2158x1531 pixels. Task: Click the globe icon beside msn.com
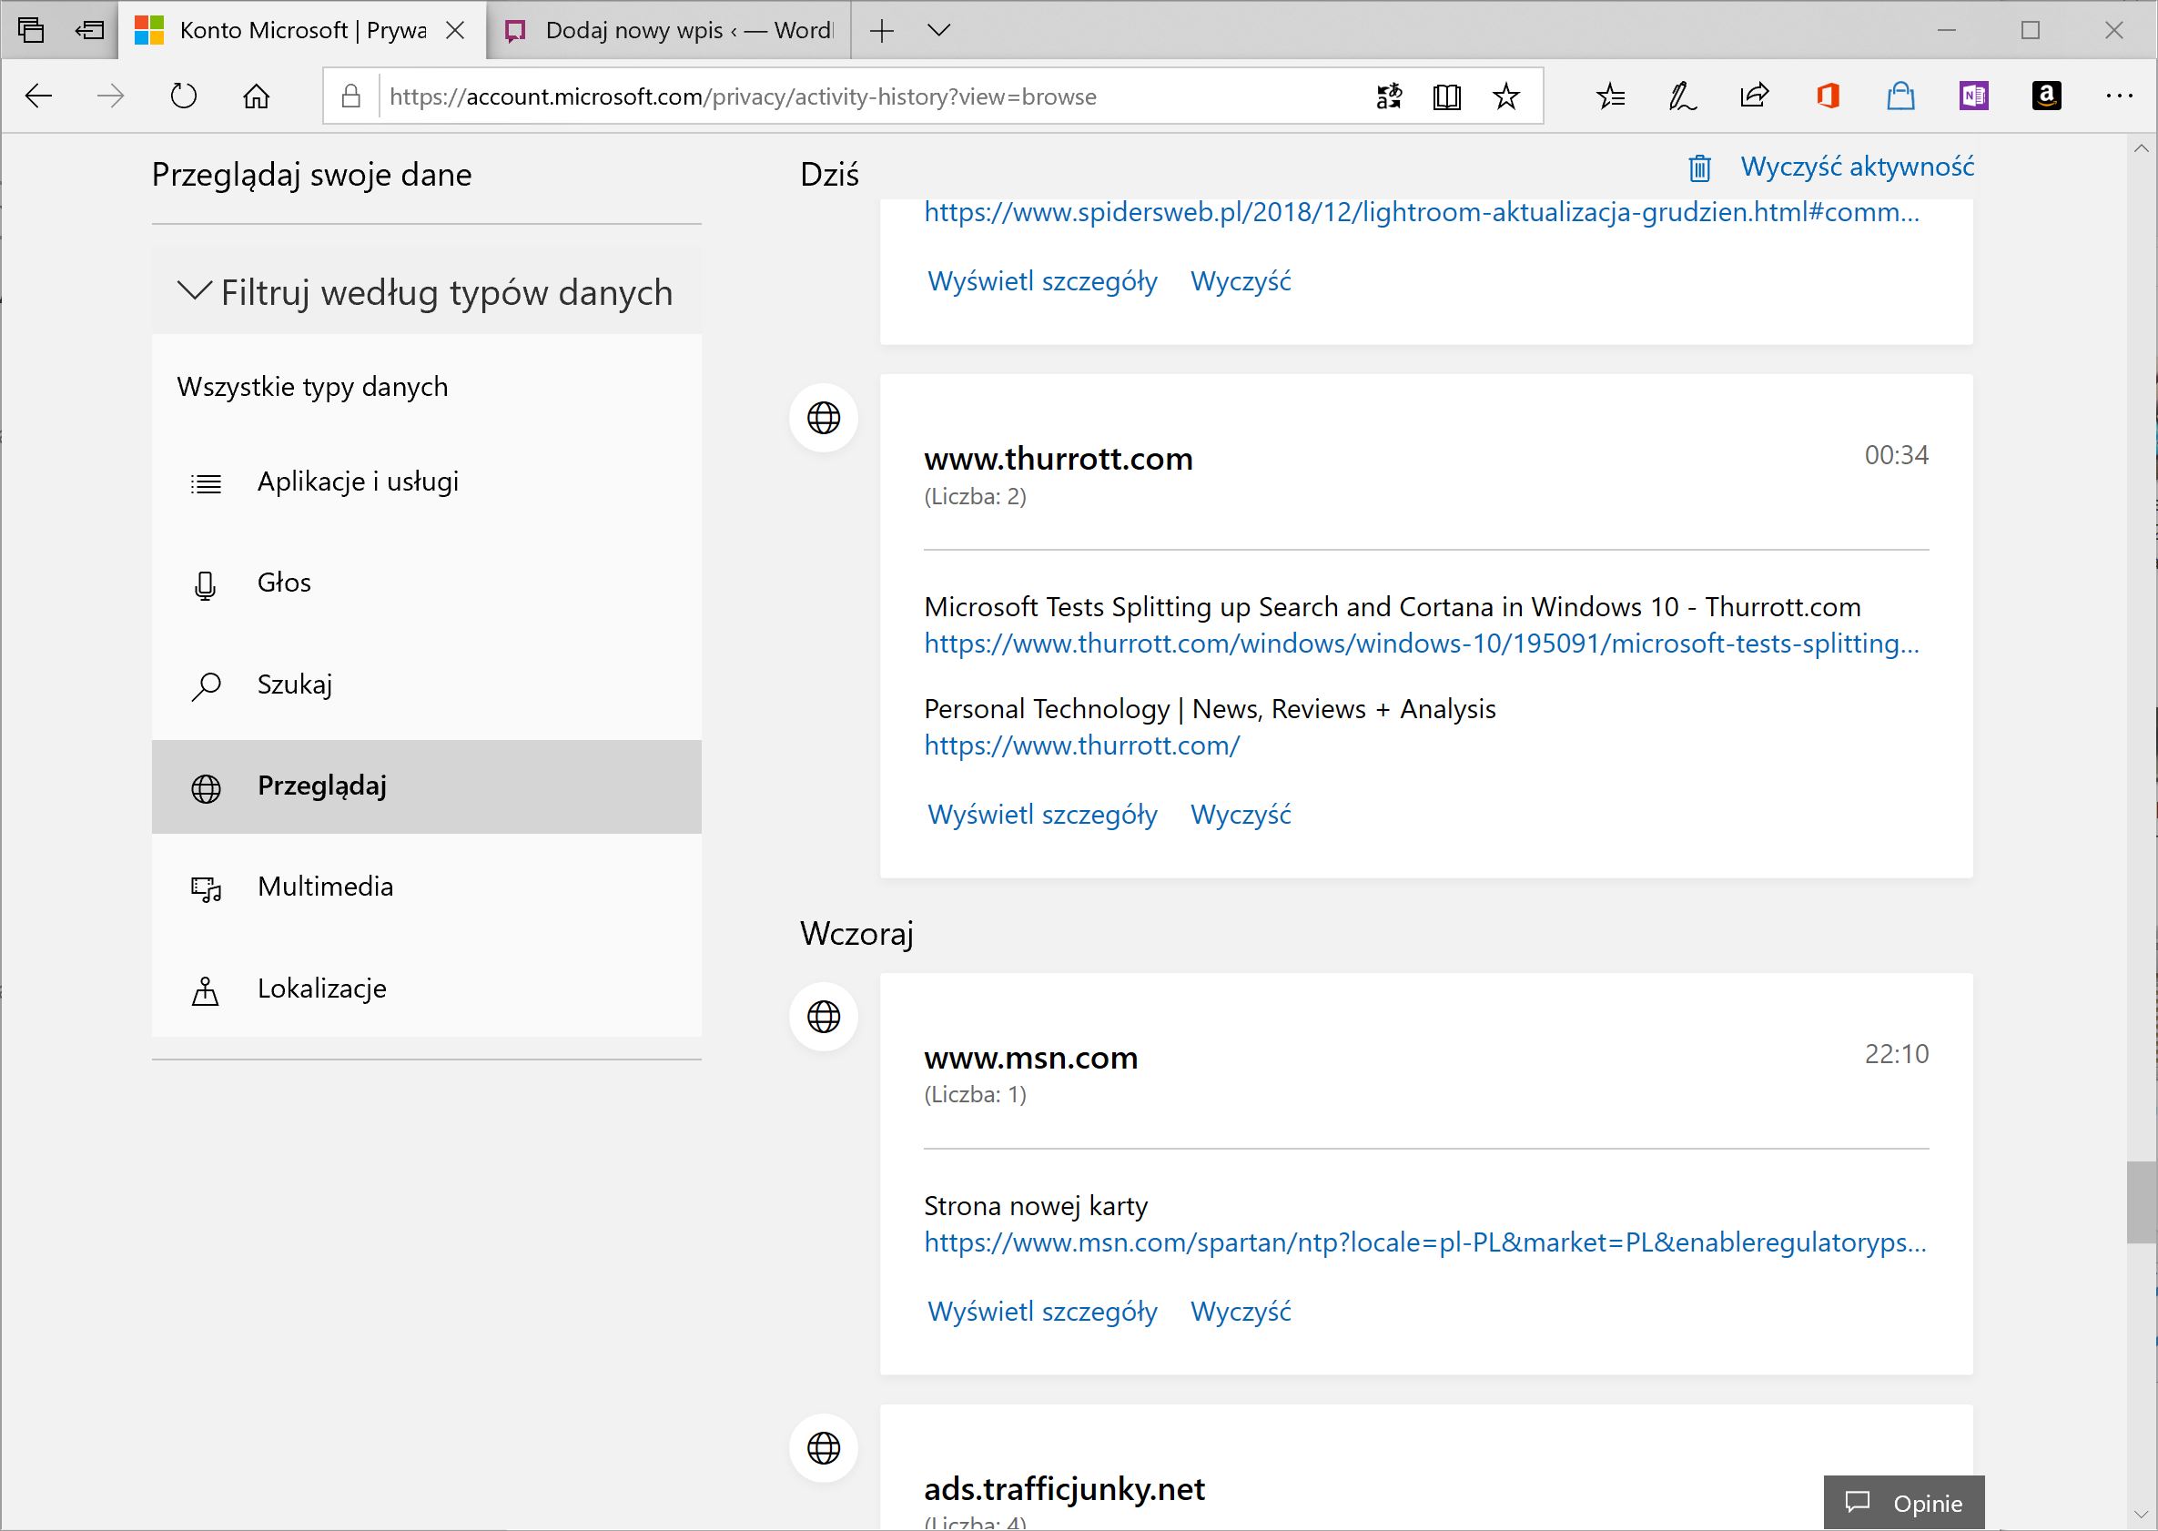(x=824, y=1016)
